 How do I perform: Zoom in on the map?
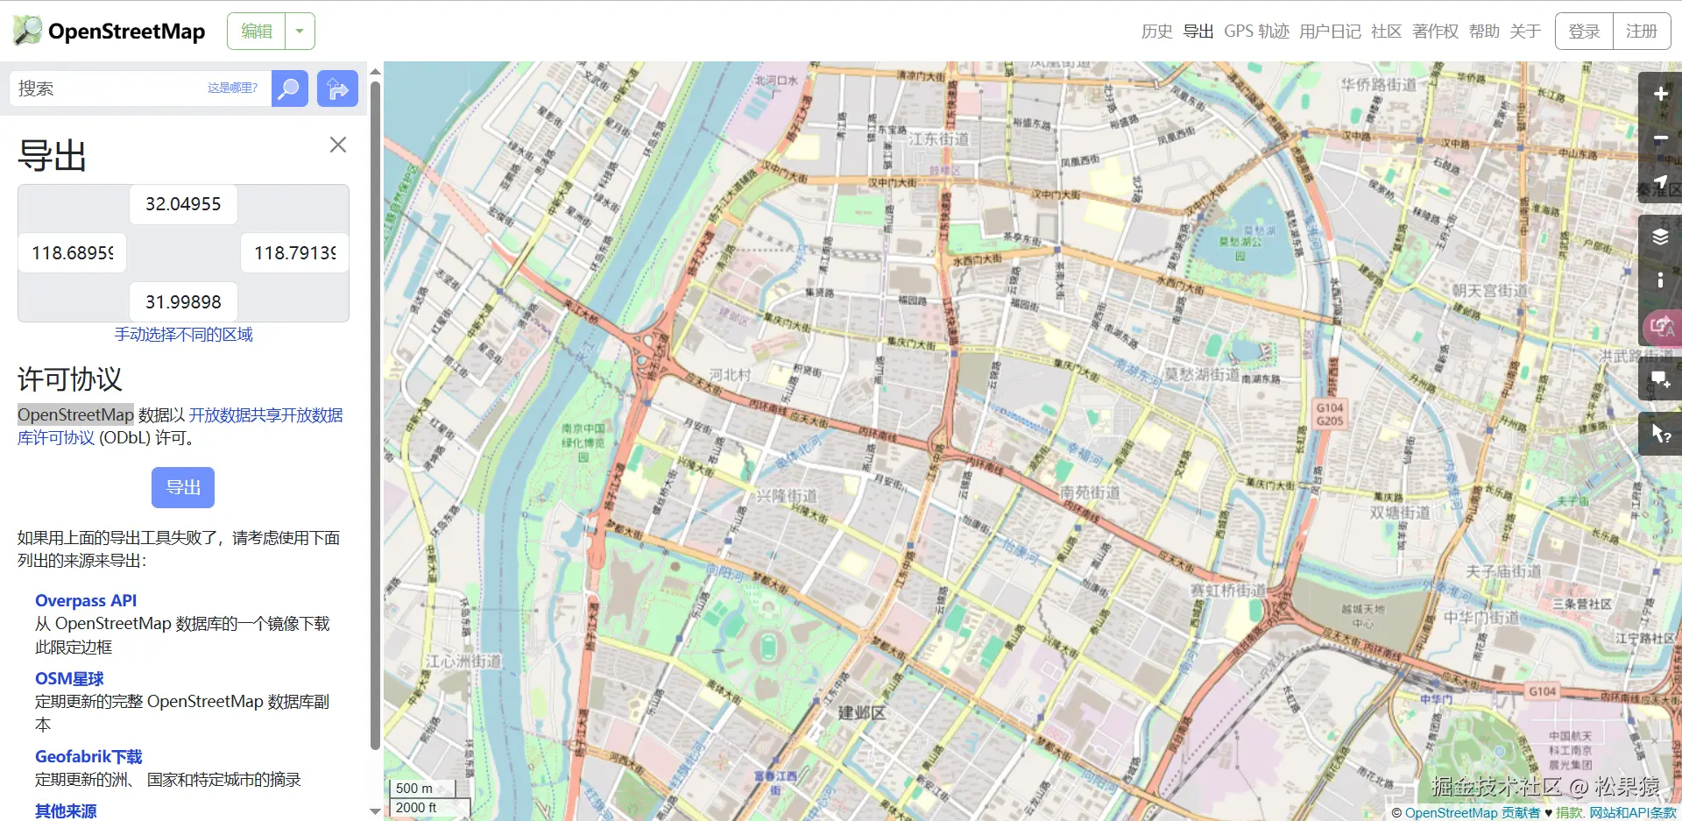pyautogui.click(x=1660, y=94)
